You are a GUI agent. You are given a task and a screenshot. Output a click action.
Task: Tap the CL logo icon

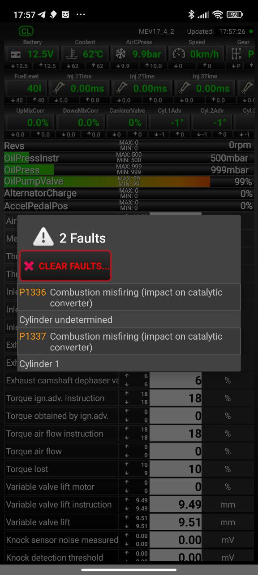pos(26,31)
